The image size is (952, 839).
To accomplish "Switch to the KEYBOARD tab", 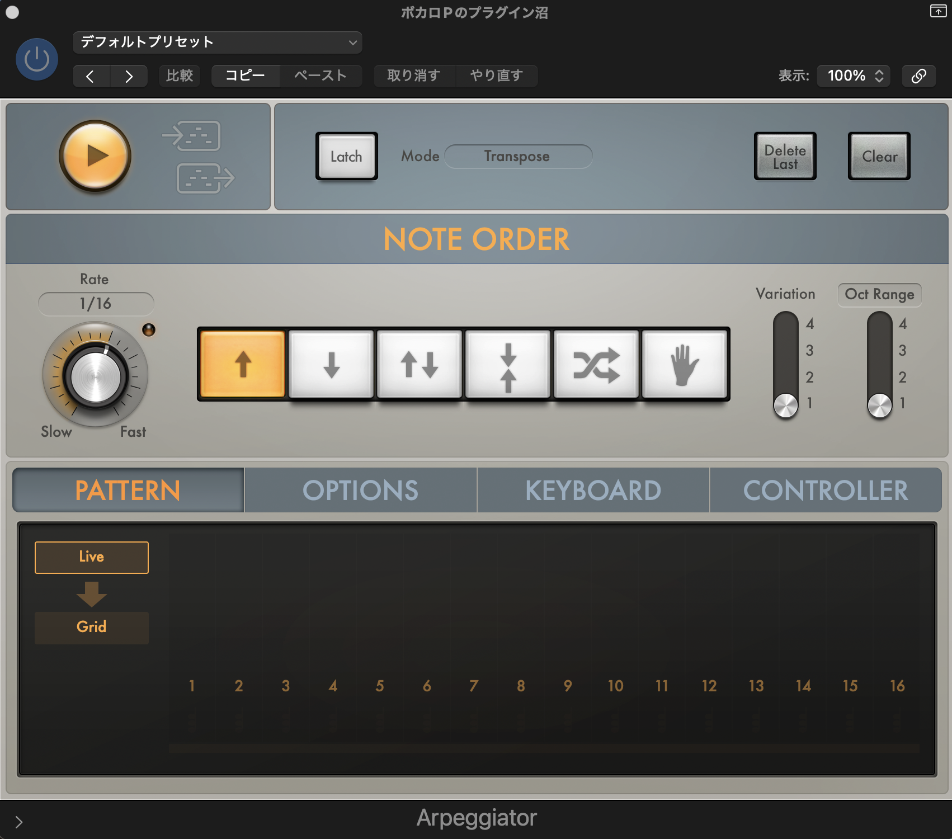I will click(x=593, y=491).
